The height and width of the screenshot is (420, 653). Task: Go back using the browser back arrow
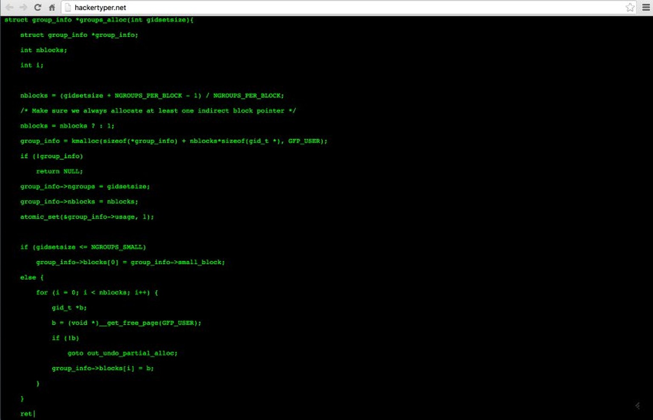9,7
